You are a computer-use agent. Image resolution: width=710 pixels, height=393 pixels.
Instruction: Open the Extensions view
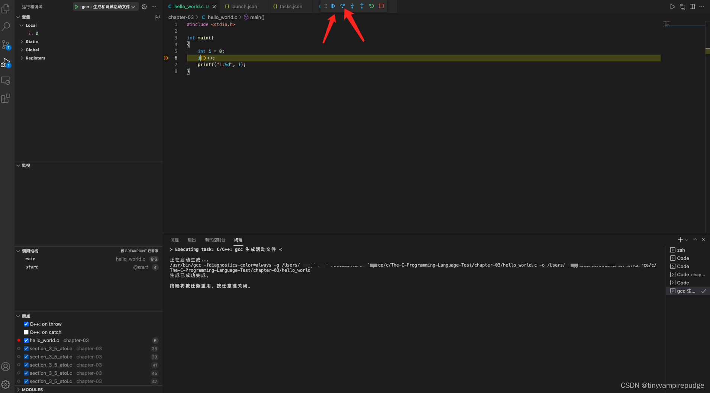coord(6,98)
